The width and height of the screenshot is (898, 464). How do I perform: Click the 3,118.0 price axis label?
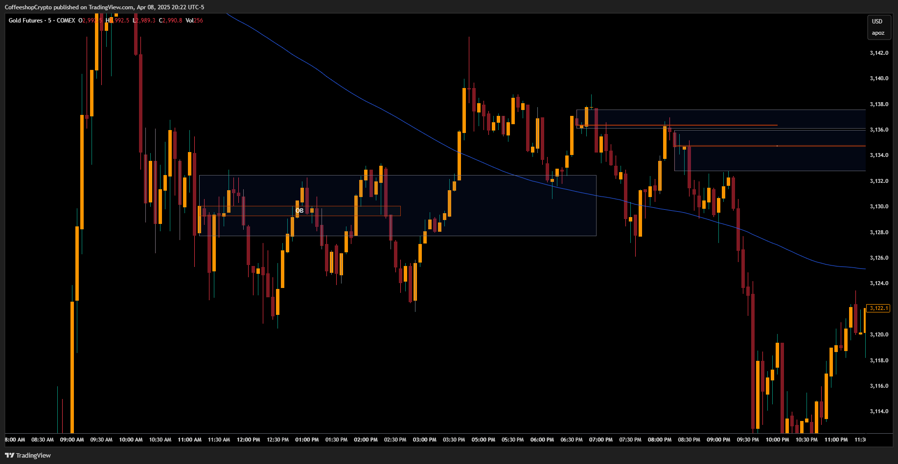[x=879, y=360]
